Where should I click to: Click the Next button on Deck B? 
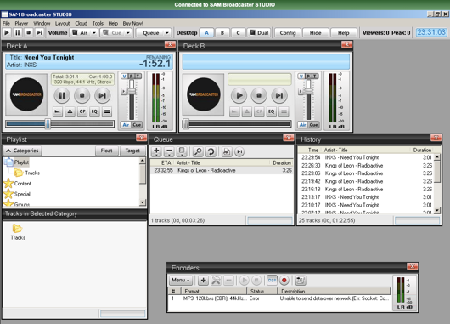[279, 95]
